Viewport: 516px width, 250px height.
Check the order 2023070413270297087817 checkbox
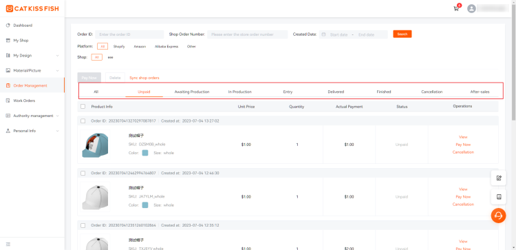point(83,121)
